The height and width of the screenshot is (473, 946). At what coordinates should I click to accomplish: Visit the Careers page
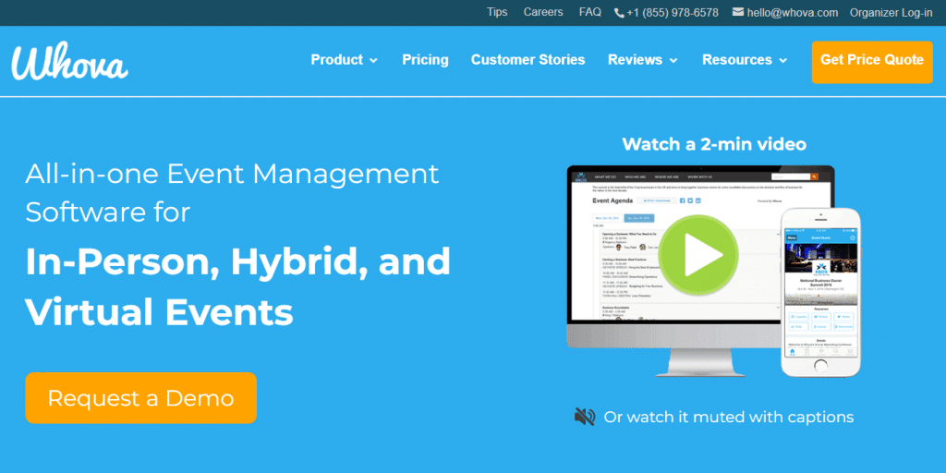543,12
